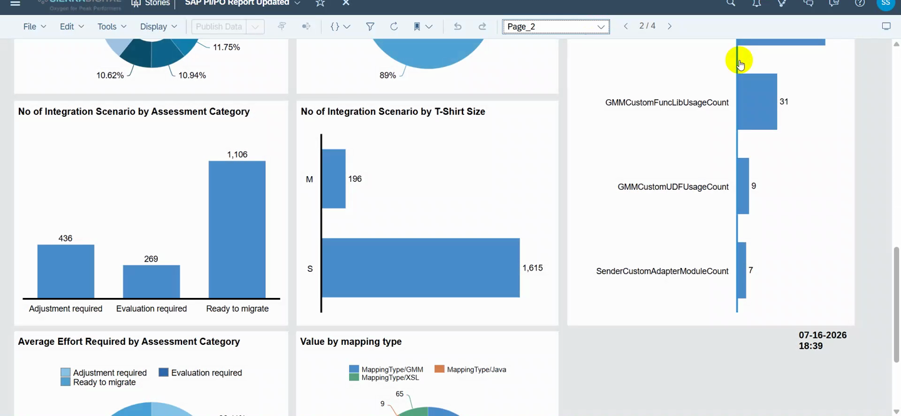901x416 pixels.
Task: Open the collaboration comments icon
Action: pyautogui.click(x=834, y=3)
